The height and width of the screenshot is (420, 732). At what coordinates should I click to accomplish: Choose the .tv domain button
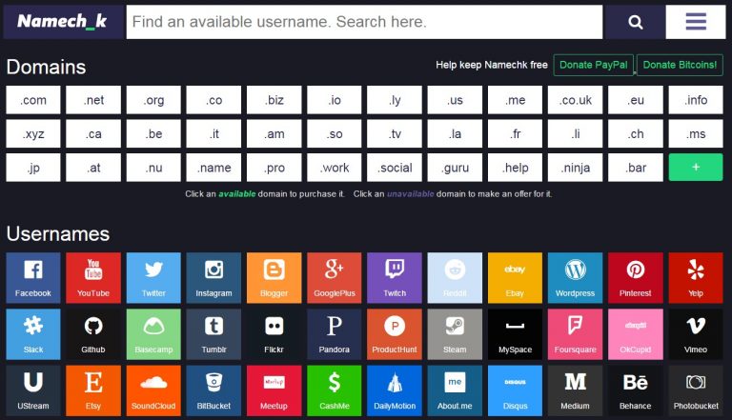click(x=395, y=133)
